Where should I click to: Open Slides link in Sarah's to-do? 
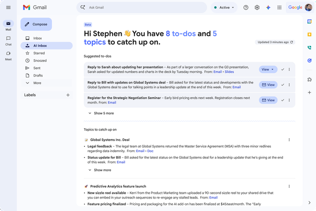point(229,72)
